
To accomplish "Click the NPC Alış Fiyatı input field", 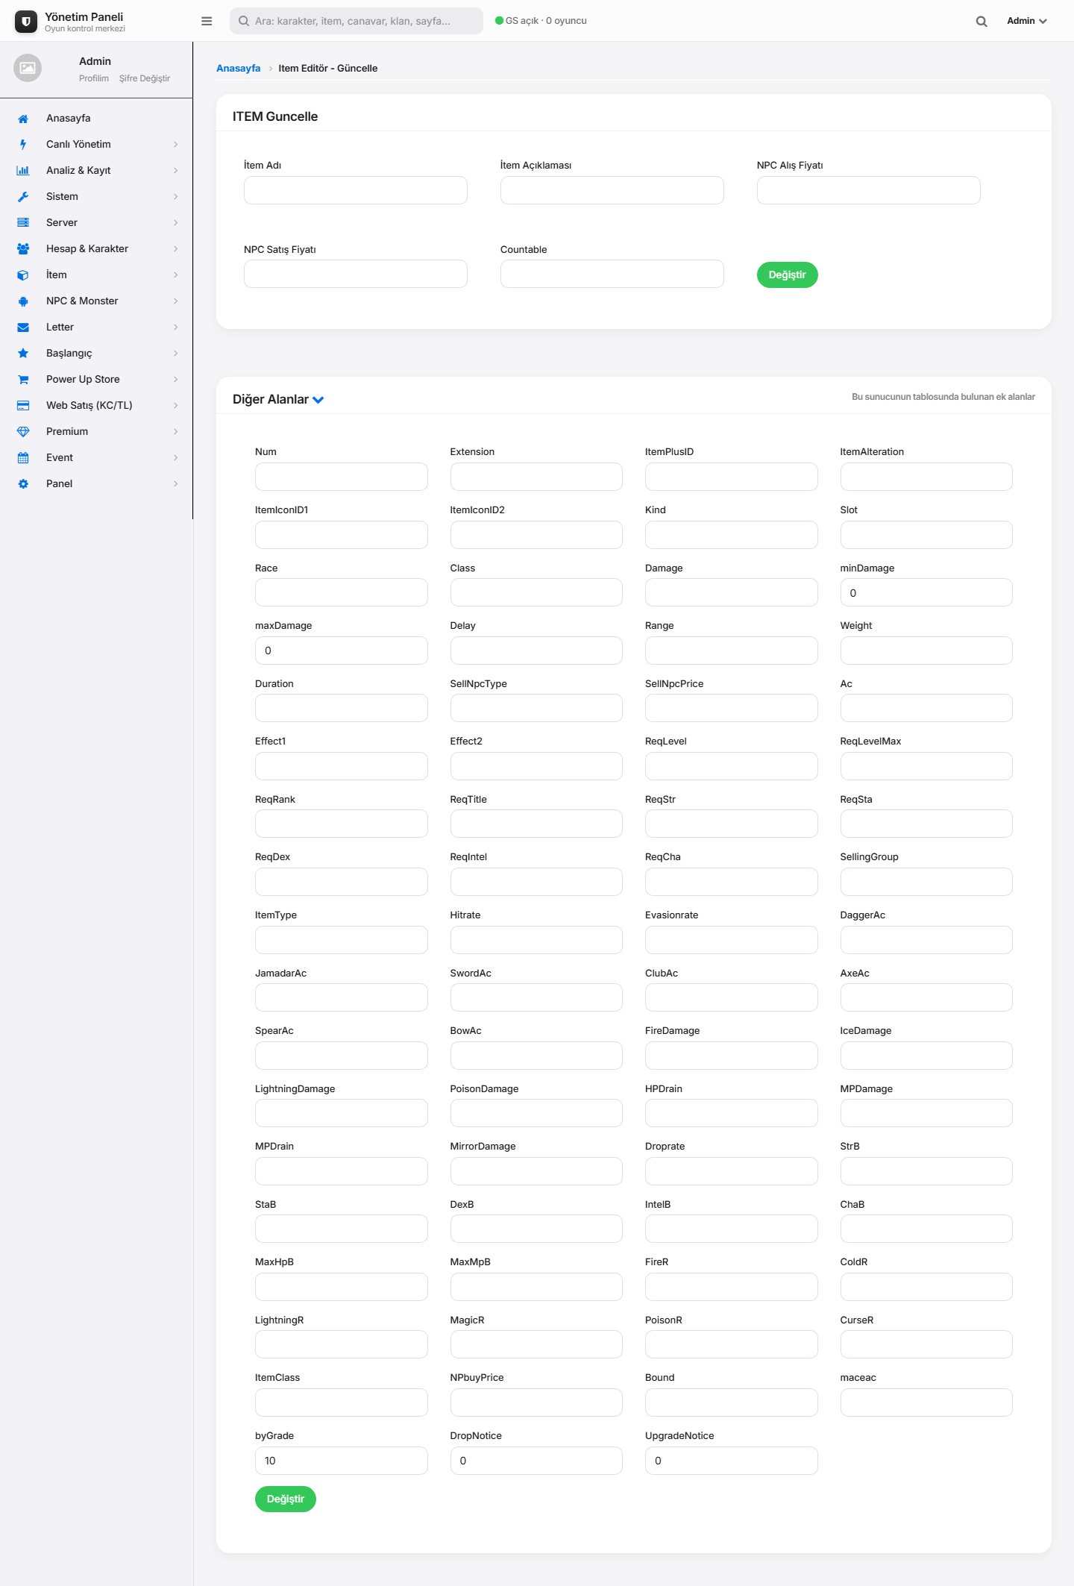I will point(869,190).
